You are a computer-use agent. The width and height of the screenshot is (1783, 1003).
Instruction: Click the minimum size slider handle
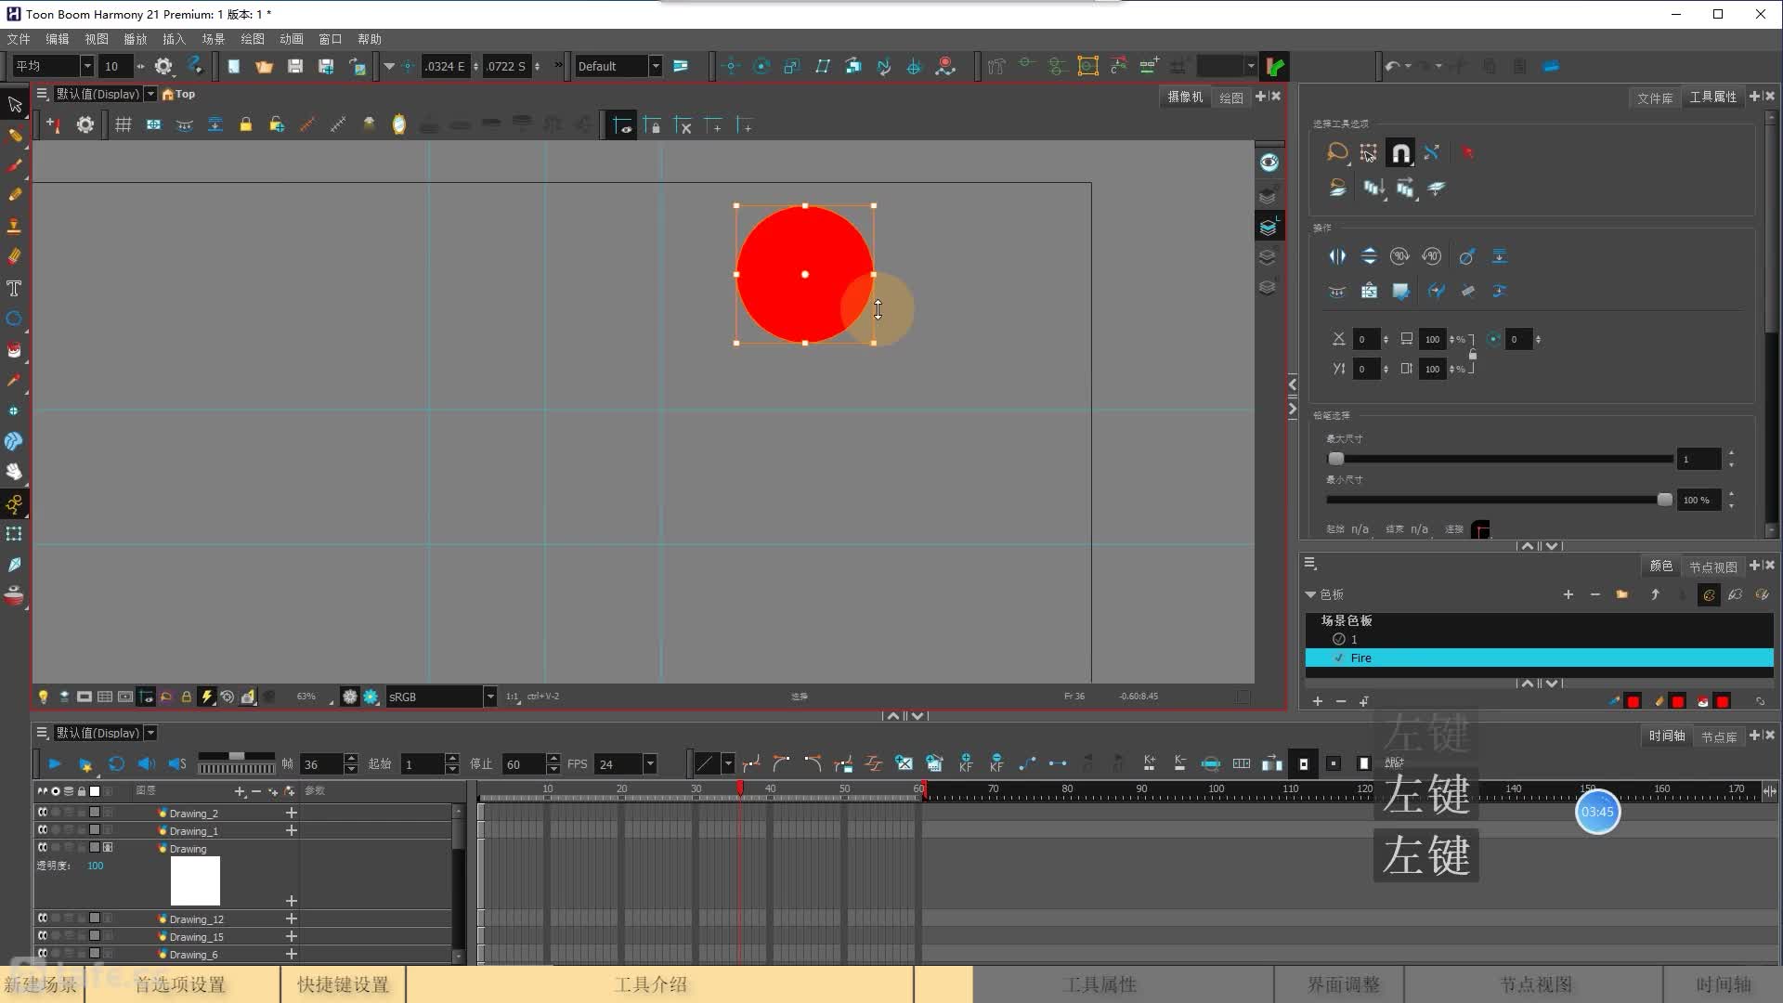click(x=1664, y=500)
